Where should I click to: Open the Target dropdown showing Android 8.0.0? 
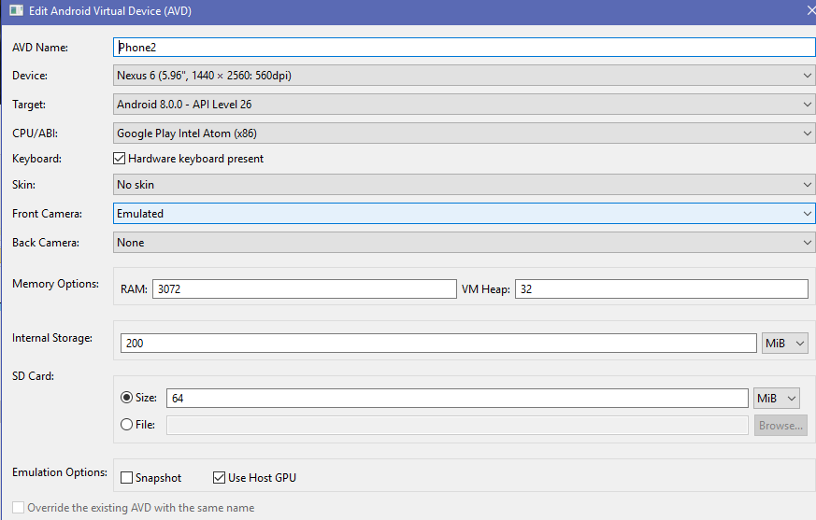464,105
